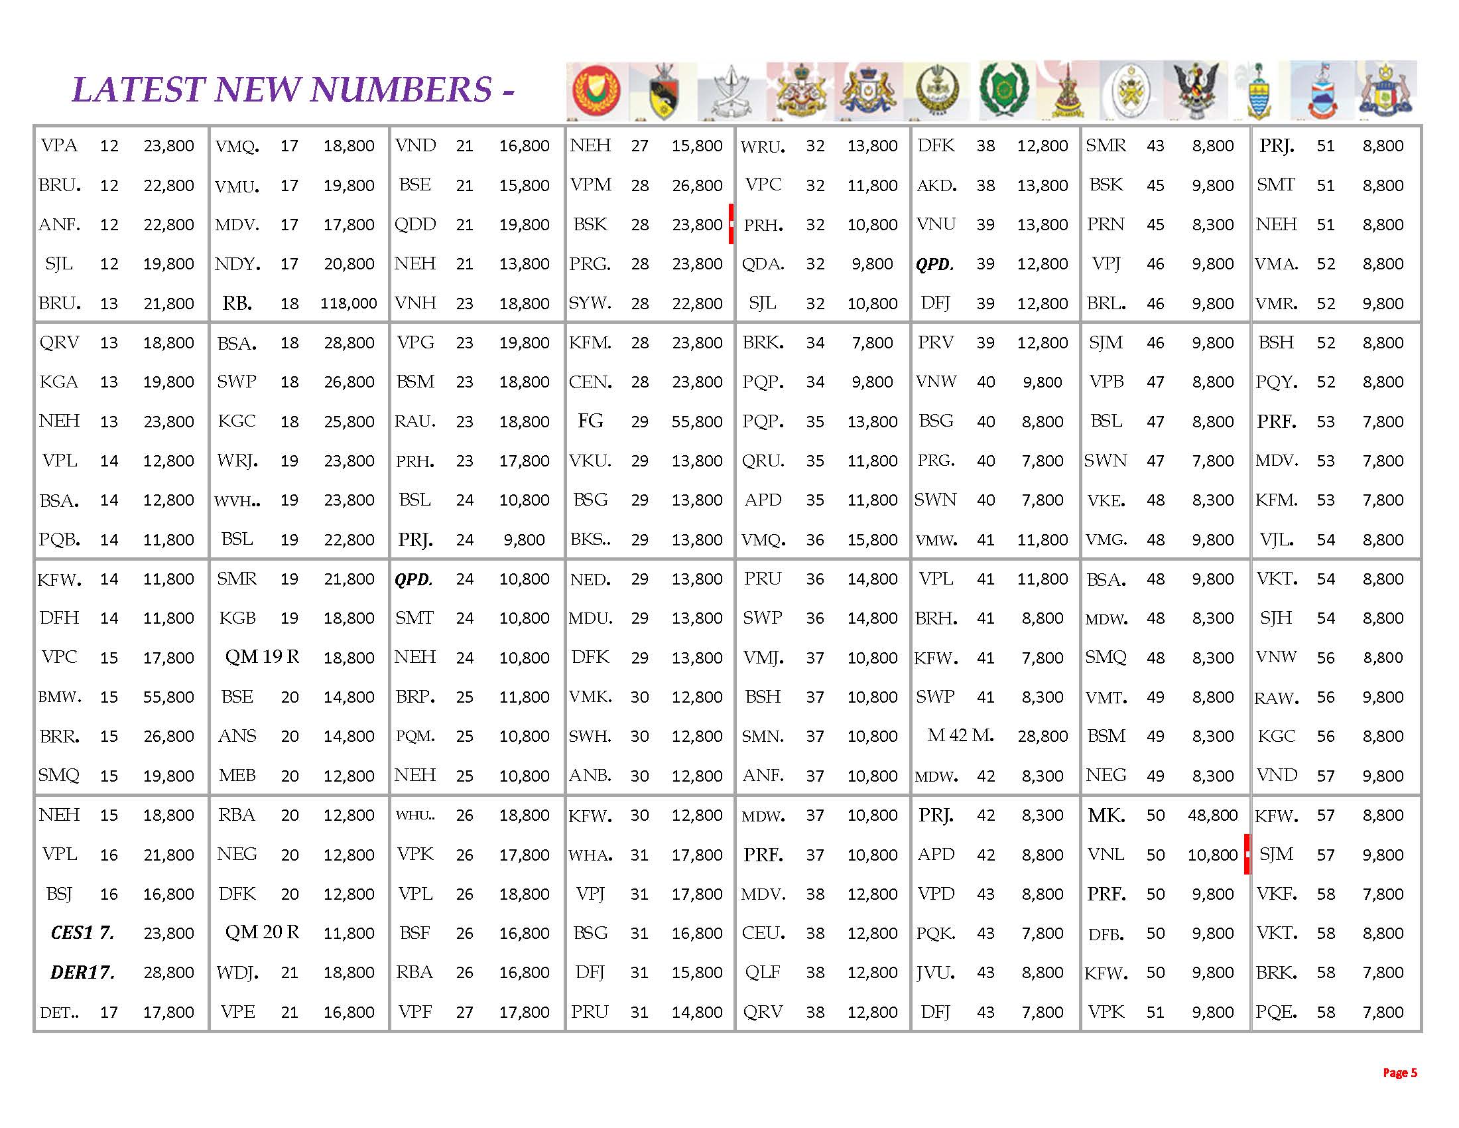The image size is (1459, 1128).
Task: Click the Malacca crest with two mousedeer
Action: [x=1387, y=92]
